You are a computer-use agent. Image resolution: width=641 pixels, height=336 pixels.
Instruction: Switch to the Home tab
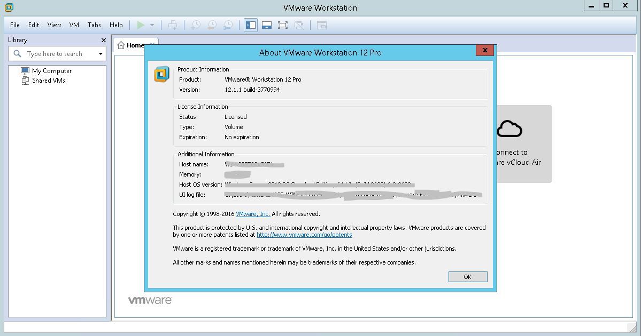(x=135, y=45)
